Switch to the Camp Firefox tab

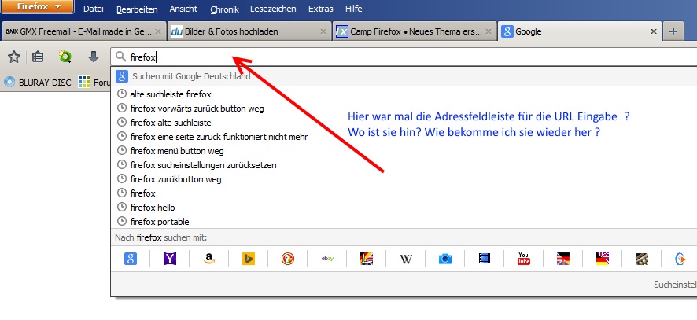coord(415,31)
